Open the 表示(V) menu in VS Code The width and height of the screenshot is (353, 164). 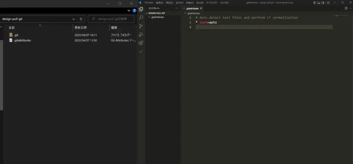point(179,3)
